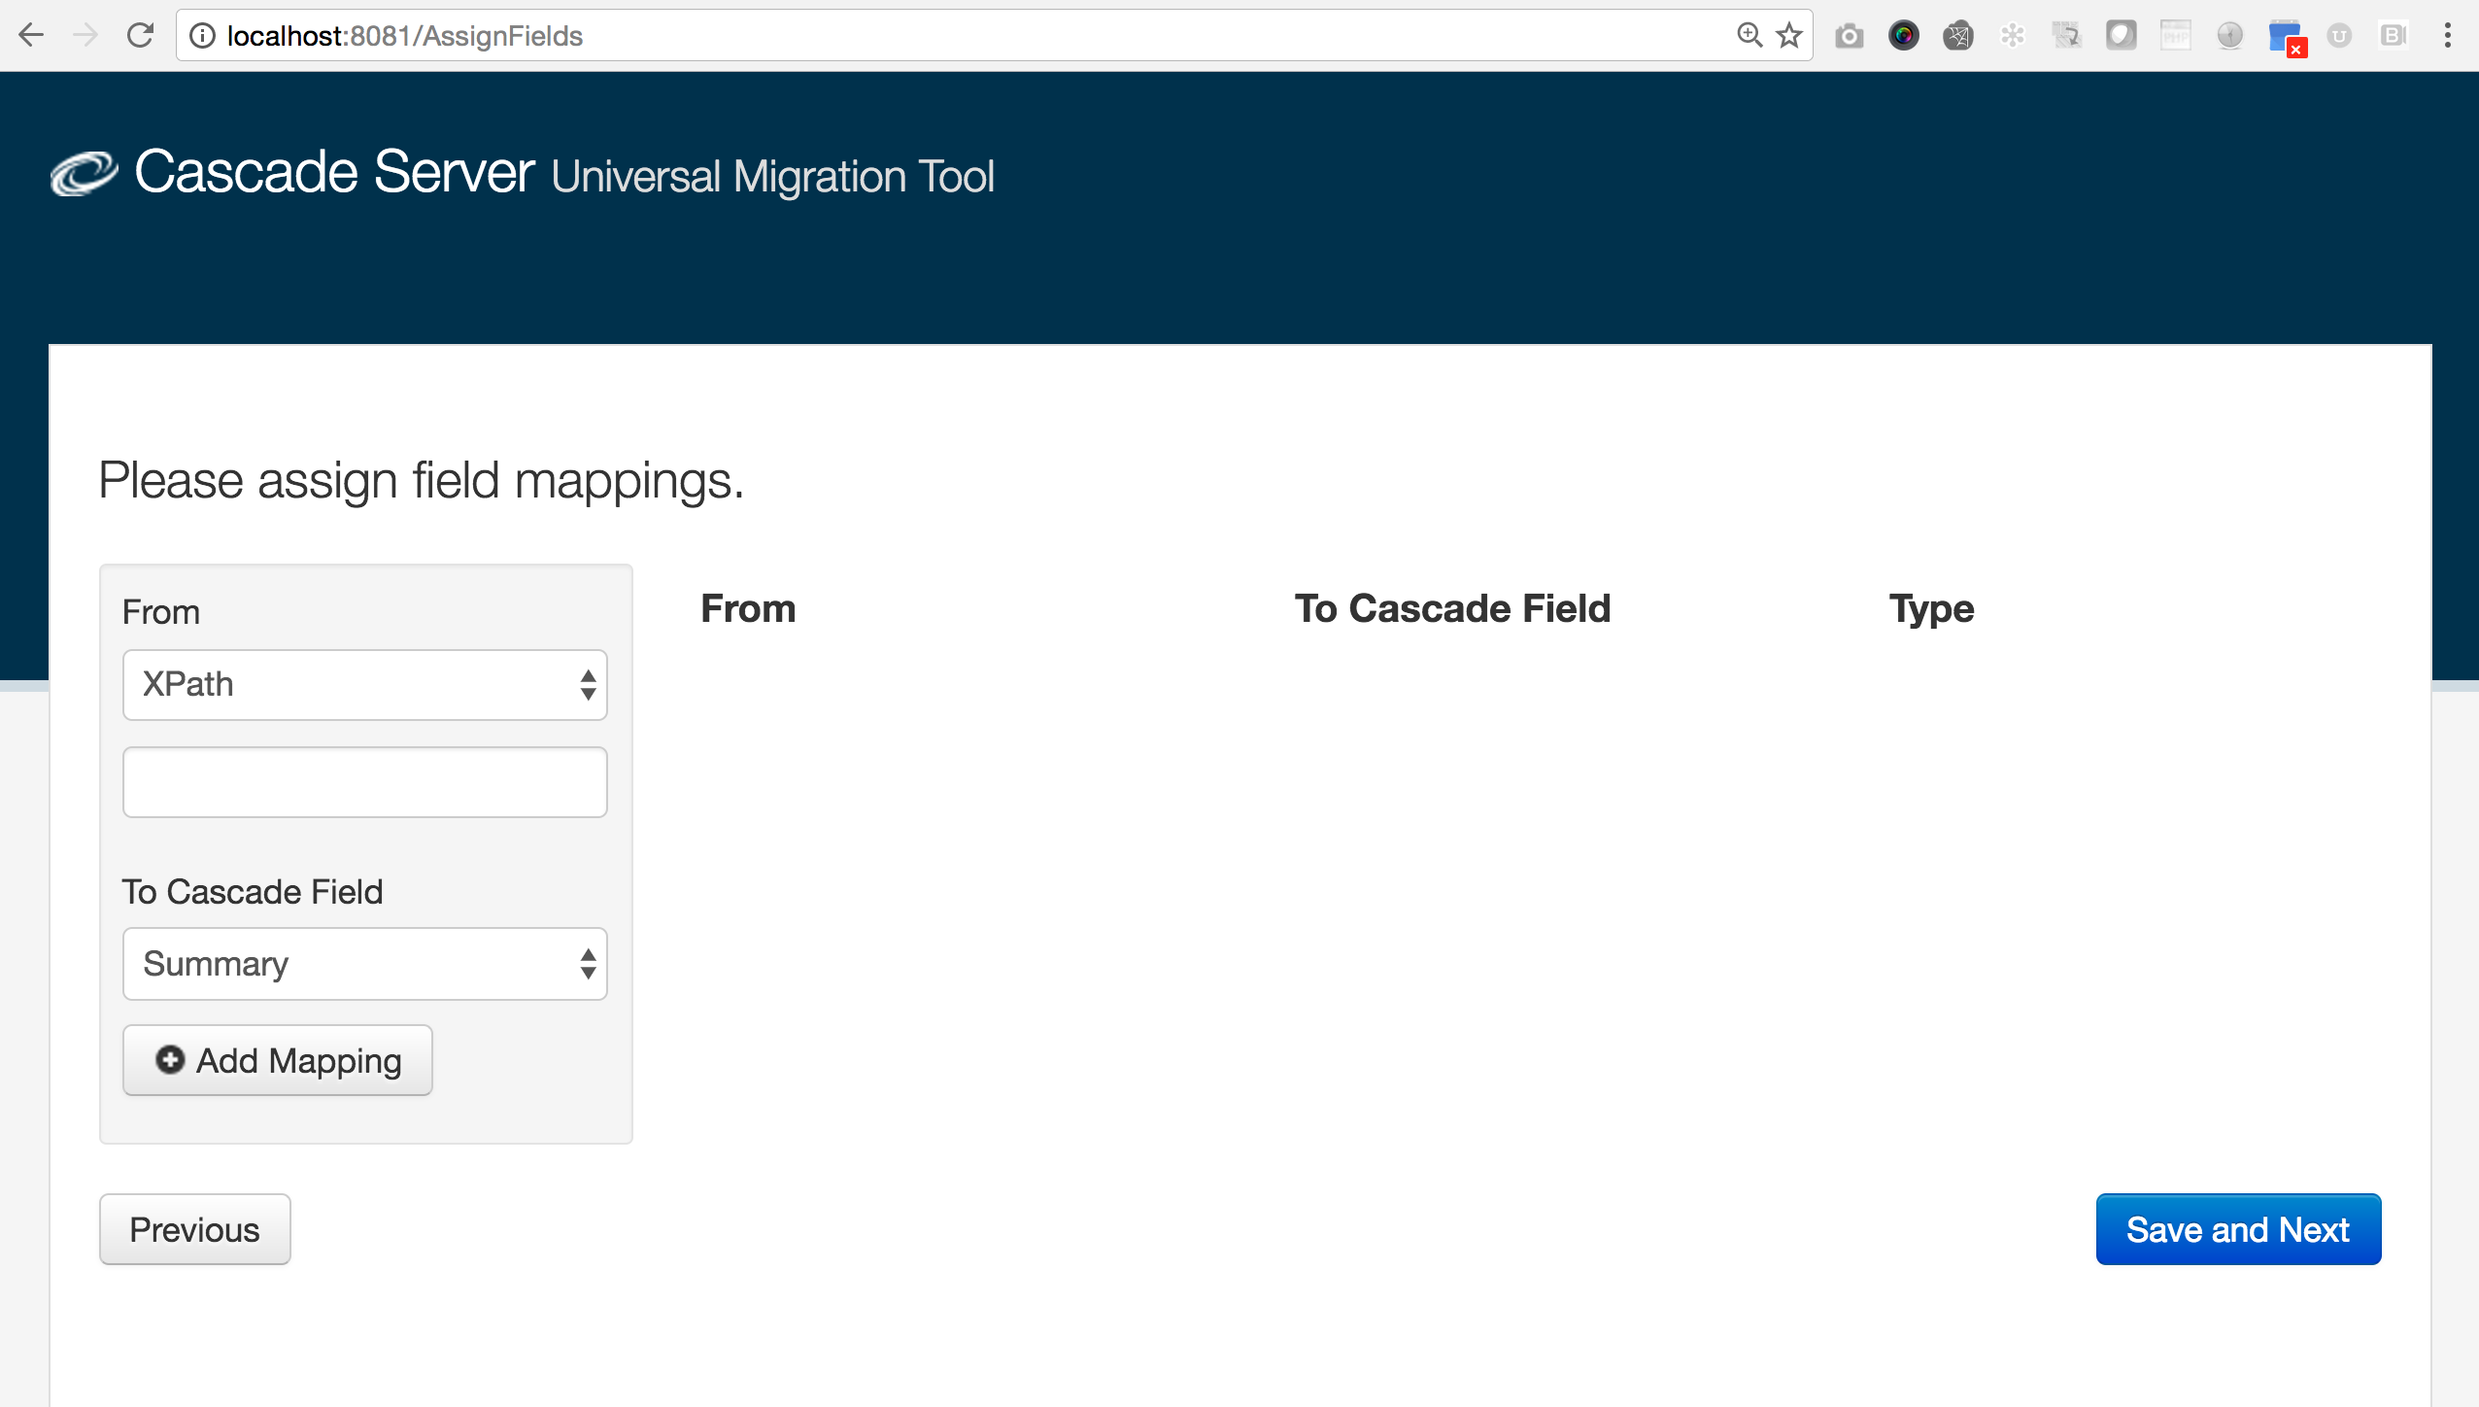The width and height of the screenshot is (2479, 1407).
Task: Select the XPath option in From dropdown
Action: [362, 685]
